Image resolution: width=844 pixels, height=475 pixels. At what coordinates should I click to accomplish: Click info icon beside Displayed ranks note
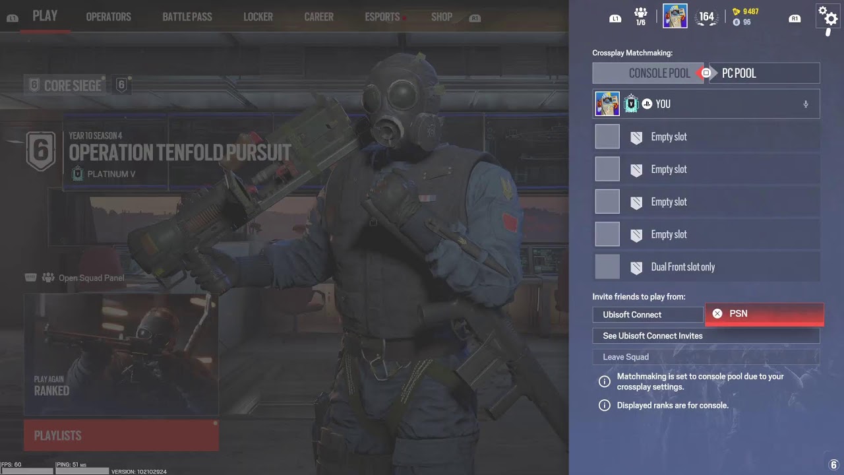tap(604, 405)
